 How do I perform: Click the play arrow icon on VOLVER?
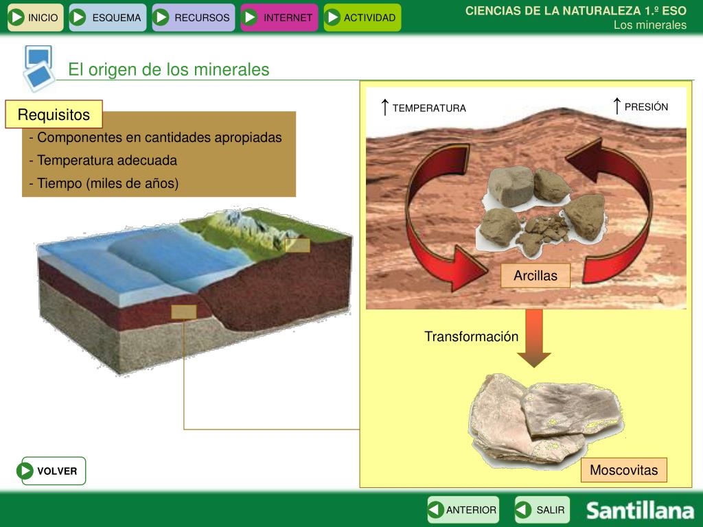point(25,471)
